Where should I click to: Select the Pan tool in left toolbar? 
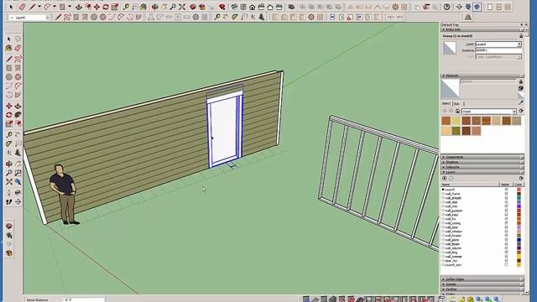point(18,164)
